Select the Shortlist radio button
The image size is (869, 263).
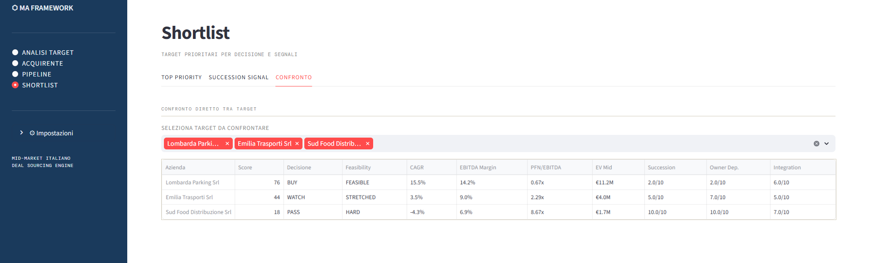click(15, 85)
